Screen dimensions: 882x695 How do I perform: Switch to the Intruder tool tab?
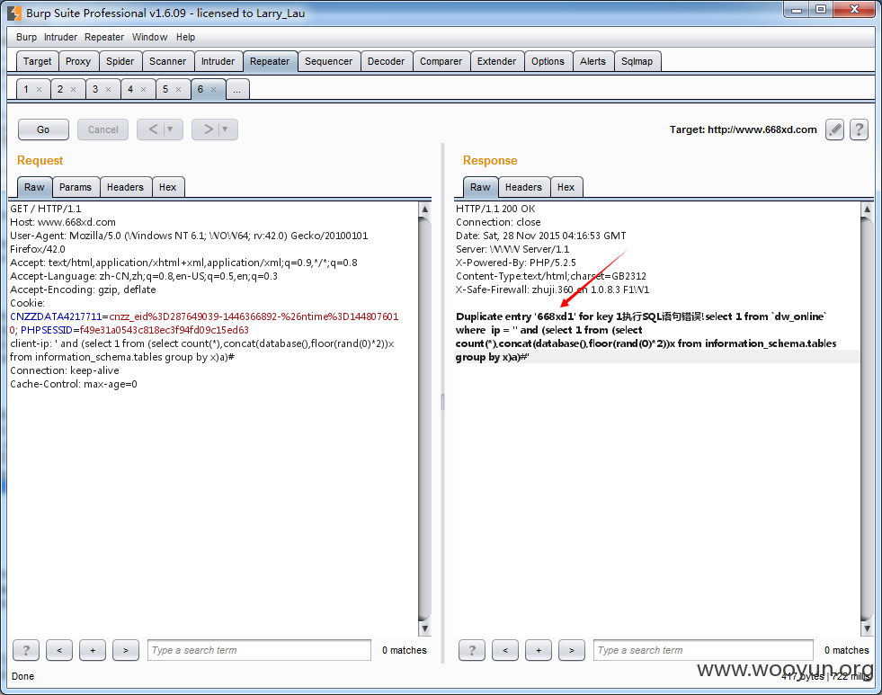(x=218, y=61)
